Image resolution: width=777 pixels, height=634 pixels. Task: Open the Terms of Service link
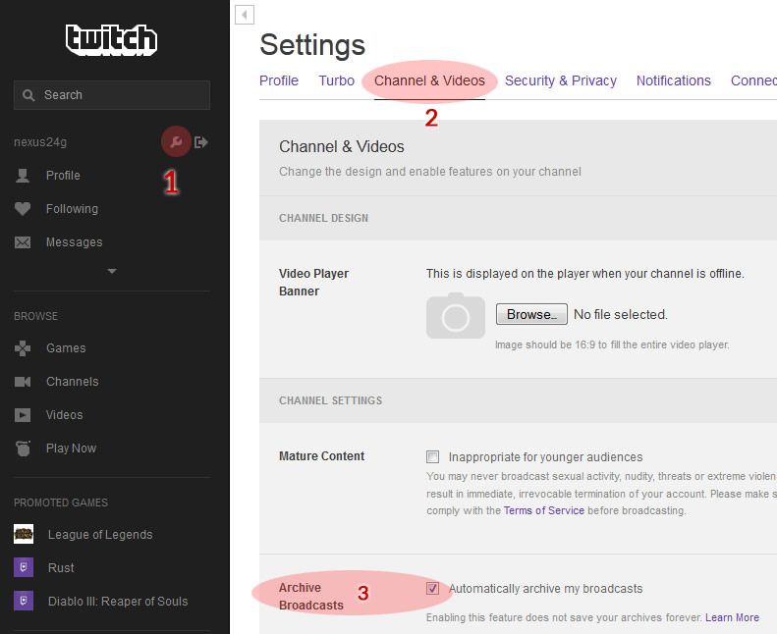pyautogui.click(x=544, y=510)
